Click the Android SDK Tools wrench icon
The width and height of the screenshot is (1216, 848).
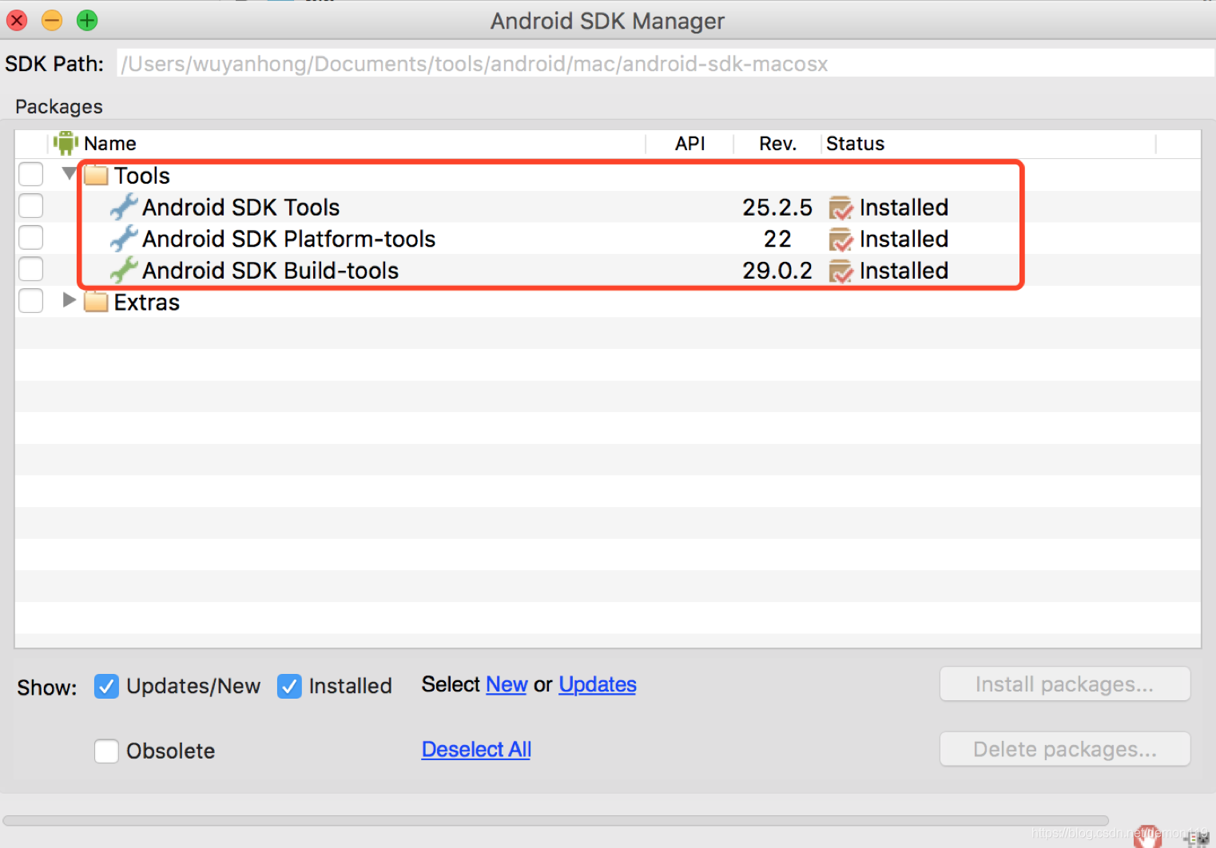click(124, 207)
